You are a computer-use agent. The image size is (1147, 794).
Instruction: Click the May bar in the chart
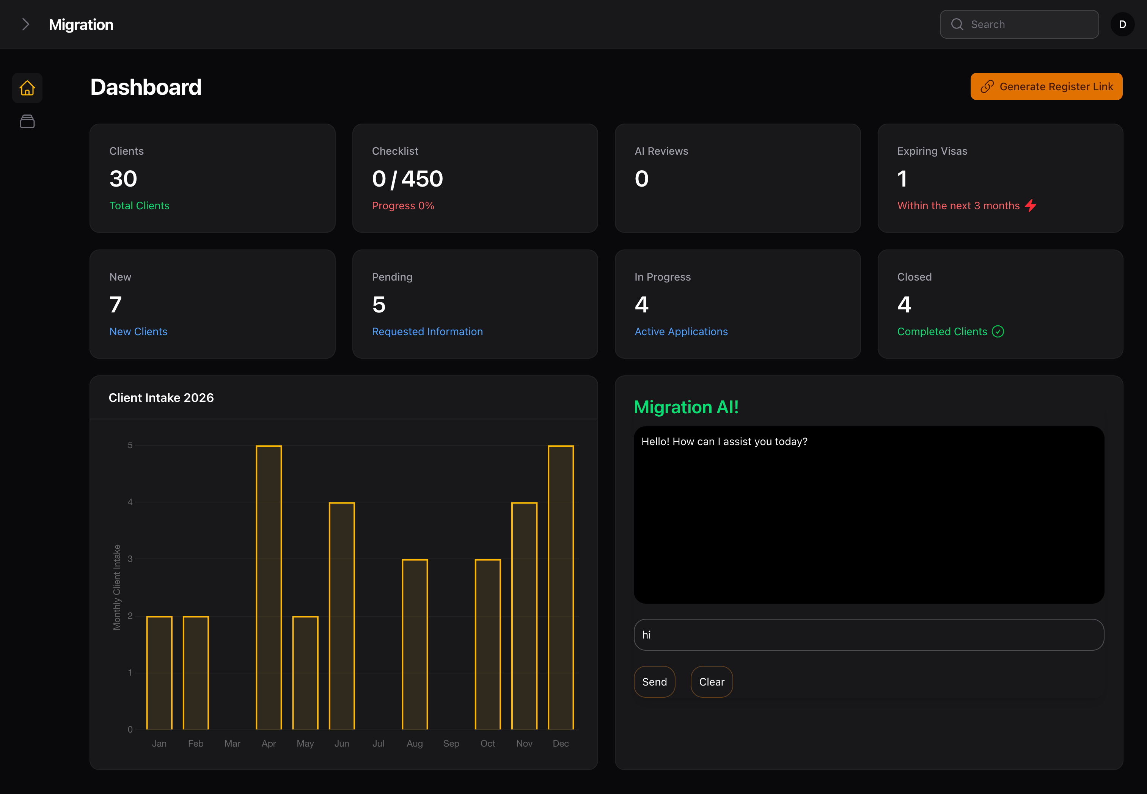(305, 673)
